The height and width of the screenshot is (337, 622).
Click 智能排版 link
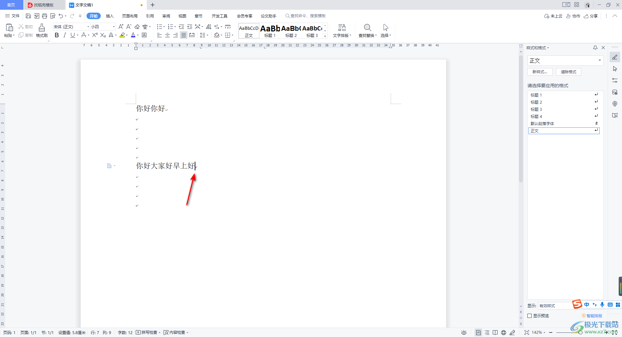[592, 316]
